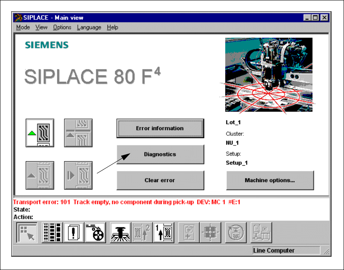Click the grayed board transport track 2 icon
Image resolution: width=344 pixels, height=270 pixels.
[142, 233]
